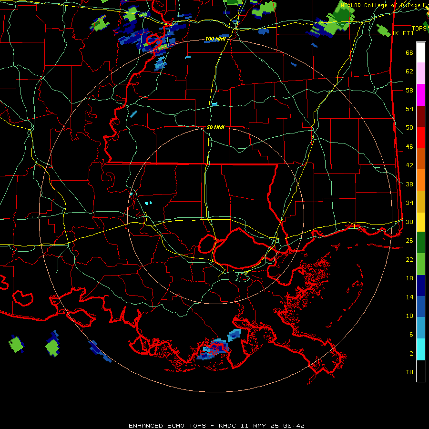Click the legend value '30'
The width and height of the screenshot is (429, 429).
click(409, 222)
